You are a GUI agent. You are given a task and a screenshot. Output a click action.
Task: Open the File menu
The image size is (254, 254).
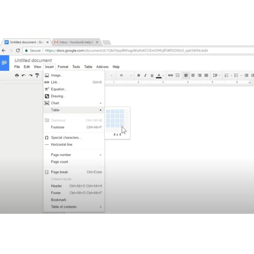tap(17, 67)
